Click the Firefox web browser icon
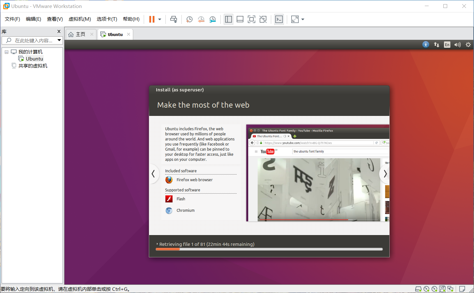 [169, 180]
